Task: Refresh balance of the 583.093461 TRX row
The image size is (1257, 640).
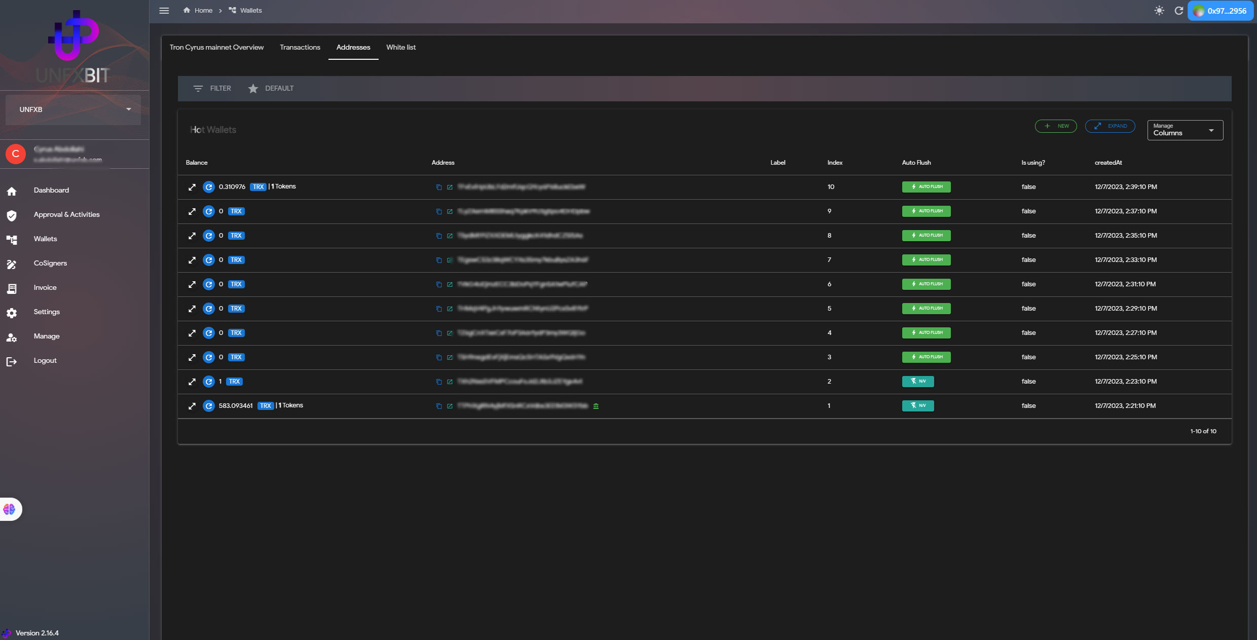Action: pyautogui.click(x=209, y=406)
